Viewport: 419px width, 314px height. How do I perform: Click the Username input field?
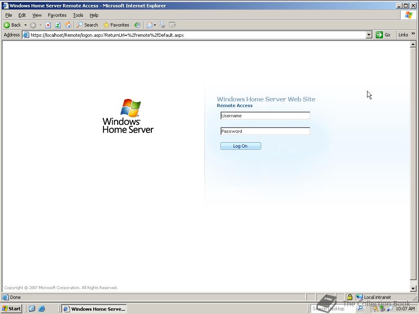(x=265, y=116)
